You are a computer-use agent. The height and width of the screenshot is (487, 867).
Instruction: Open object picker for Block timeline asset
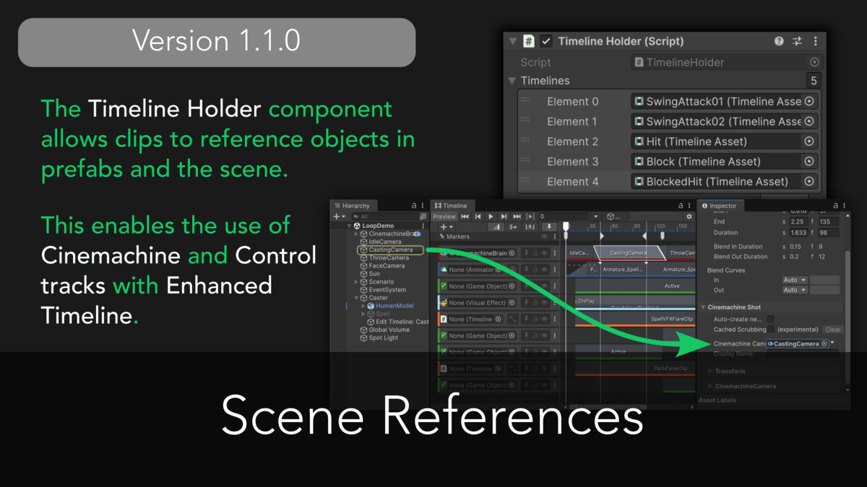click(809, 162)
